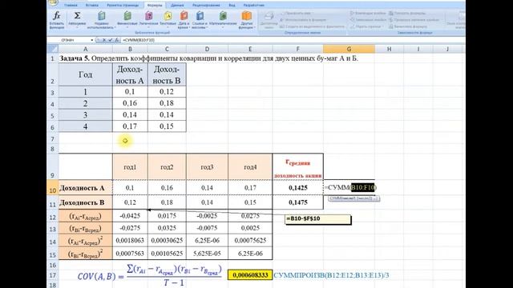Switch to the Главная ribbon tab
This screenshot has width=513, height=288.
71,6
